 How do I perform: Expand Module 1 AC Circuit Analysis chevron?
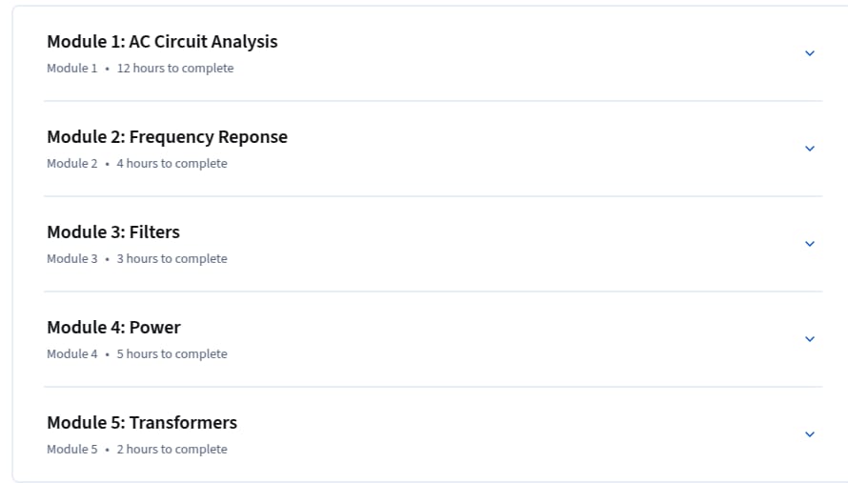pos(810,53)
